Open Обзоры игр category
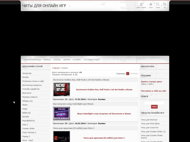The height and width of the screenshot is (142, 190). pyautogui.click(x=27, y=101)
